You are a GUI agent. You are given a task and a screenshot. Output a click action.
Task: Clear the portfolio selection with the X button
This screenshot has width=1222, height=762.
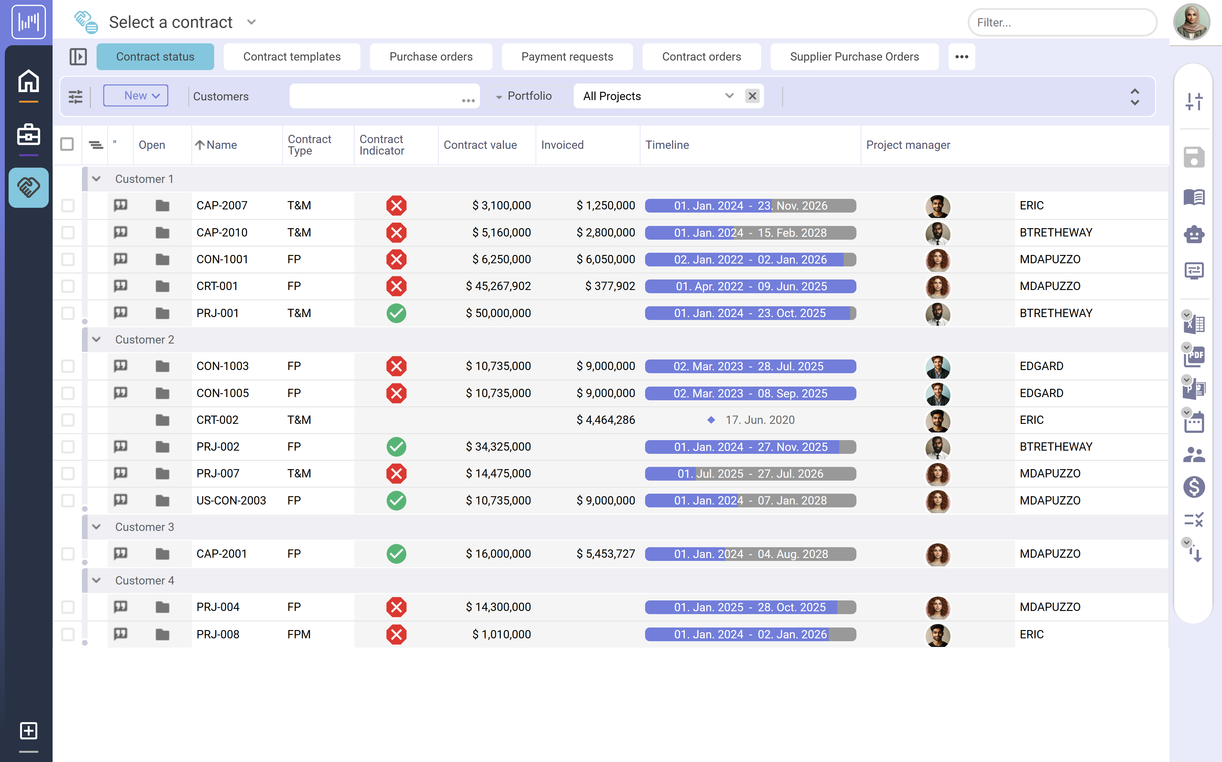tap(752, 96)
